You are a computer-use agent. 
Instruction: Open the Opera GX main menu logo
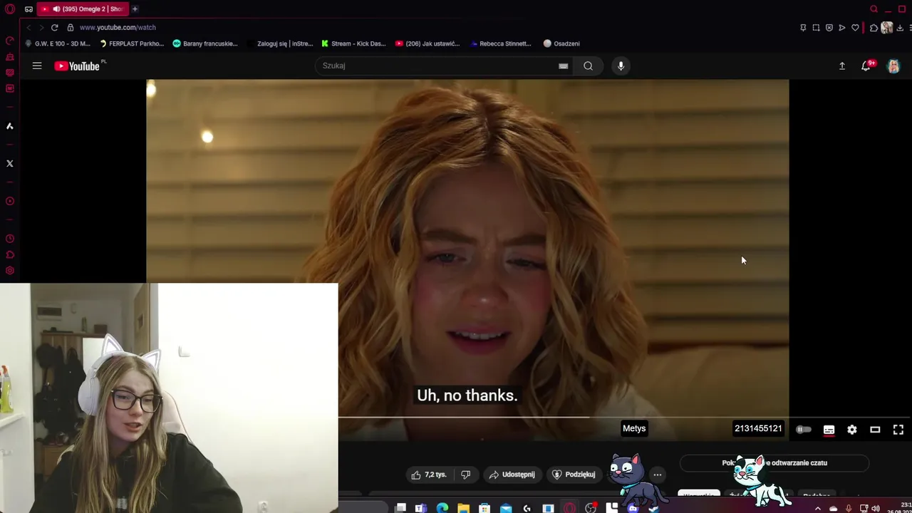(10, 9)
